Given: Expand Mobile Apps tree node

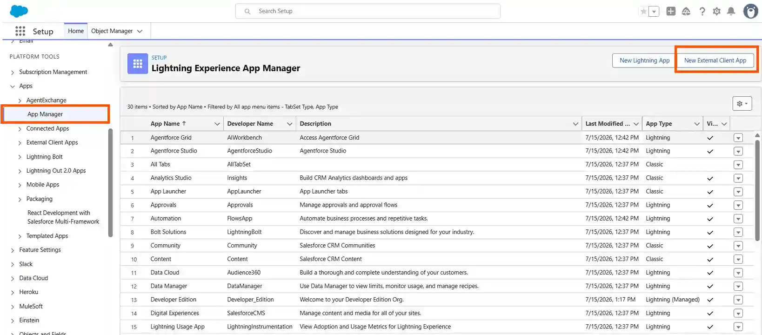Looking at the screenshot, I should [x=20, y=185].
